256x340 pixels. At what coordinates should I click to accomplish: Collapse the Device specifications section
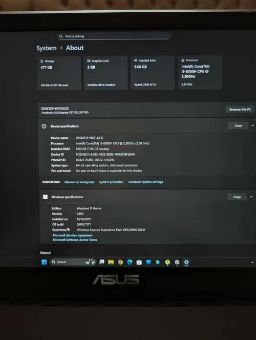[252, 125]
